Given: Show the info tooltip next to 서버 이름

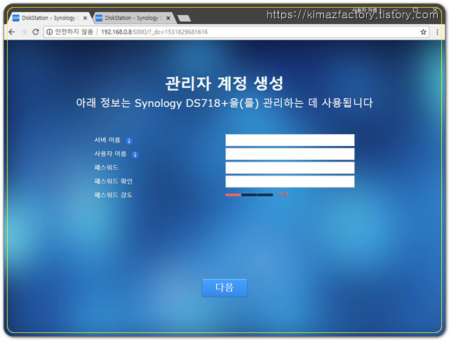Looking at the screenshot, I should [x=129, y=140].
